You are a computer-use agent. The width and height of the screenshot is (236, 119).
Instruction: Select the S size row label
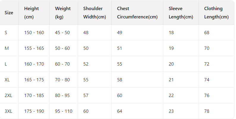click(6, 33)
